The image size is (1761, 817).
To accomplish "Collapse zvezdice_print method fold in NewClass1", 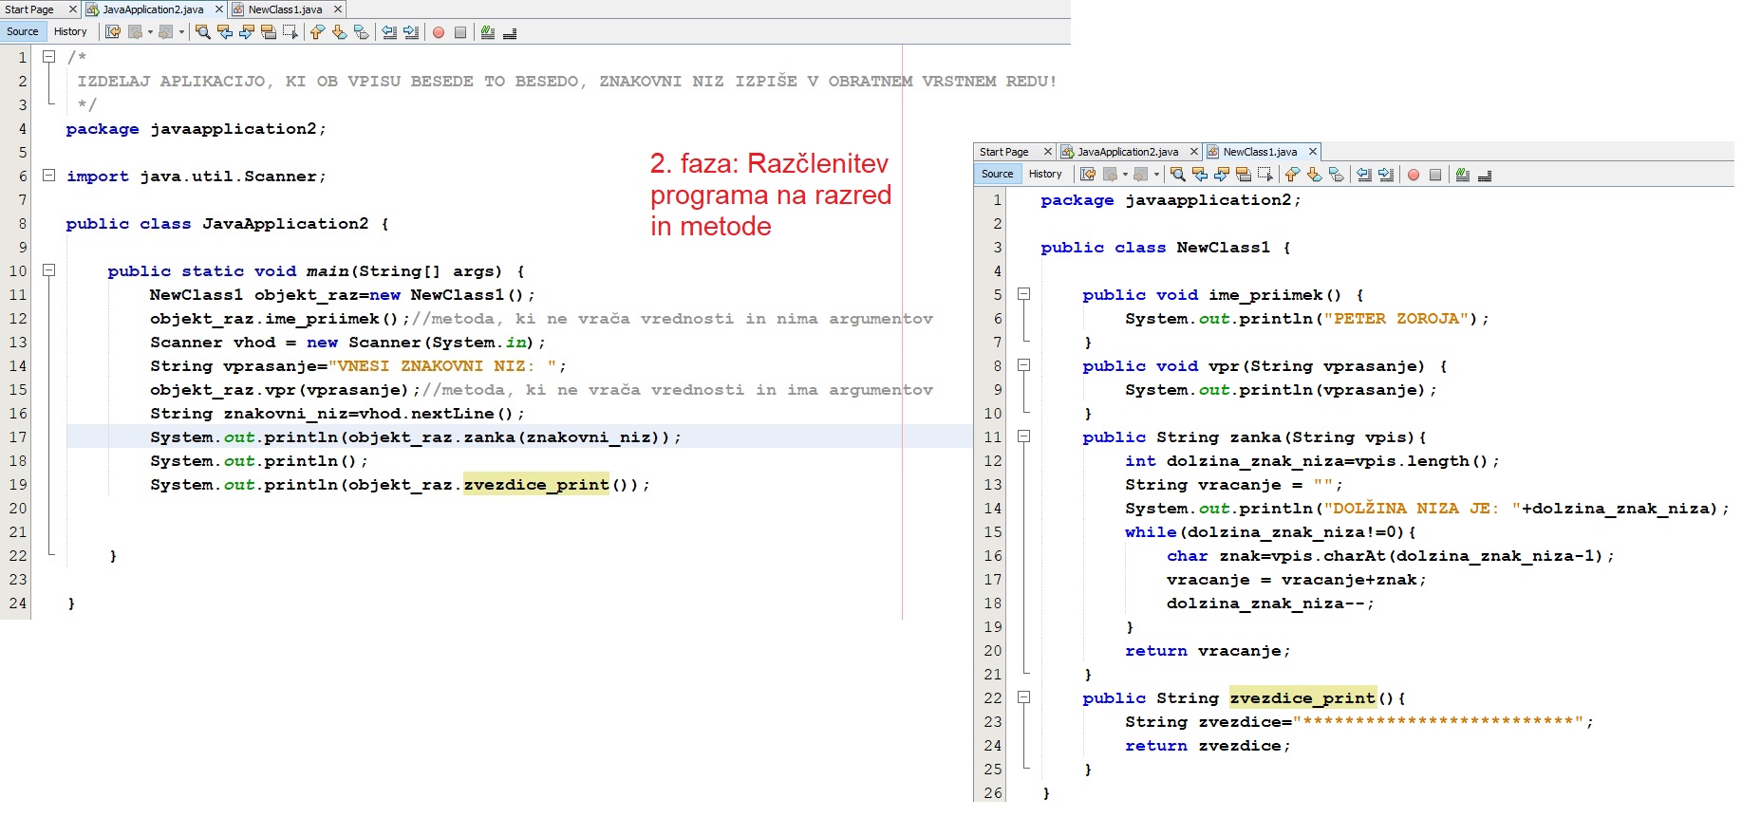I will 1024,697.
